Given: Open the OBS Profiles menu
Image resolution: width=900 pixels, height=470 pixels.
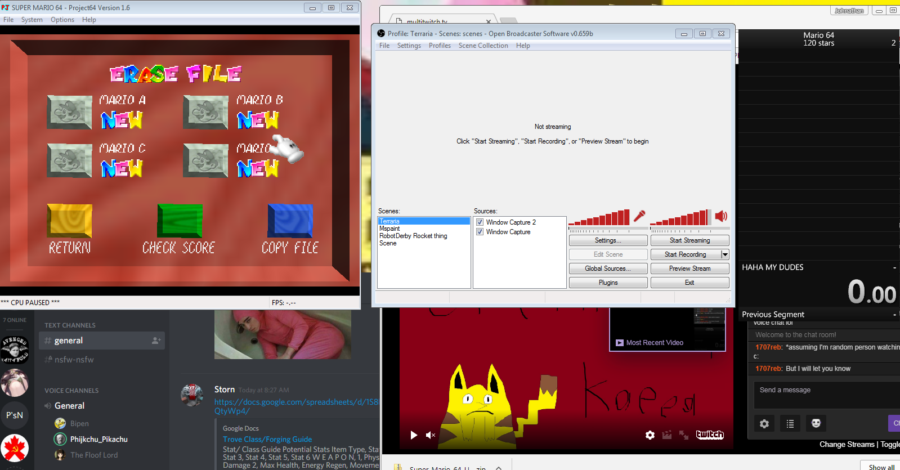Looking at the screenshot, I should point(440,46).
